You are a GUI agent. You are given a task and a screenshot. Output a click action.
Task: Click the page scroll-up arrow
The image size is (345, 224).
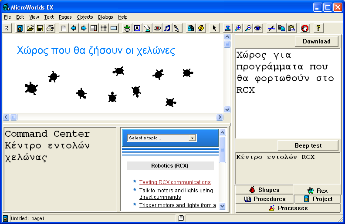227,37
